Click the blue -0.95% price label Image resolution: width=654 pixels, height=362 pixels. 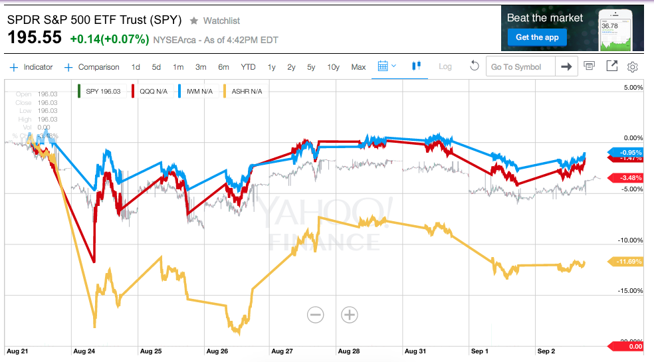coord(625,152)
